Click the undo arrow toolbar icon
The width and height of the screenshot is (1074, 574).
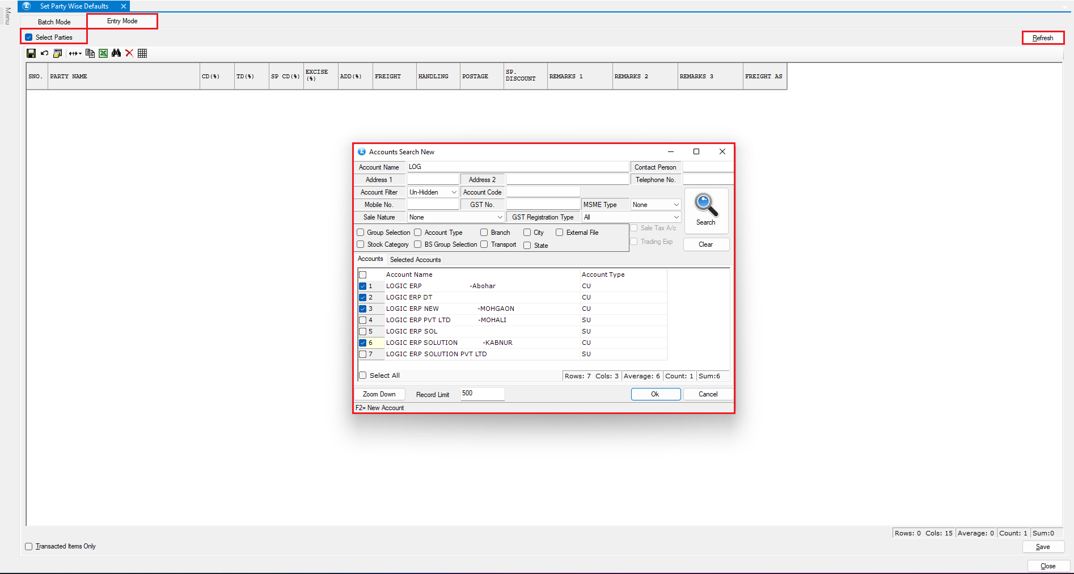pyautogui.click(x=44, y=53)
